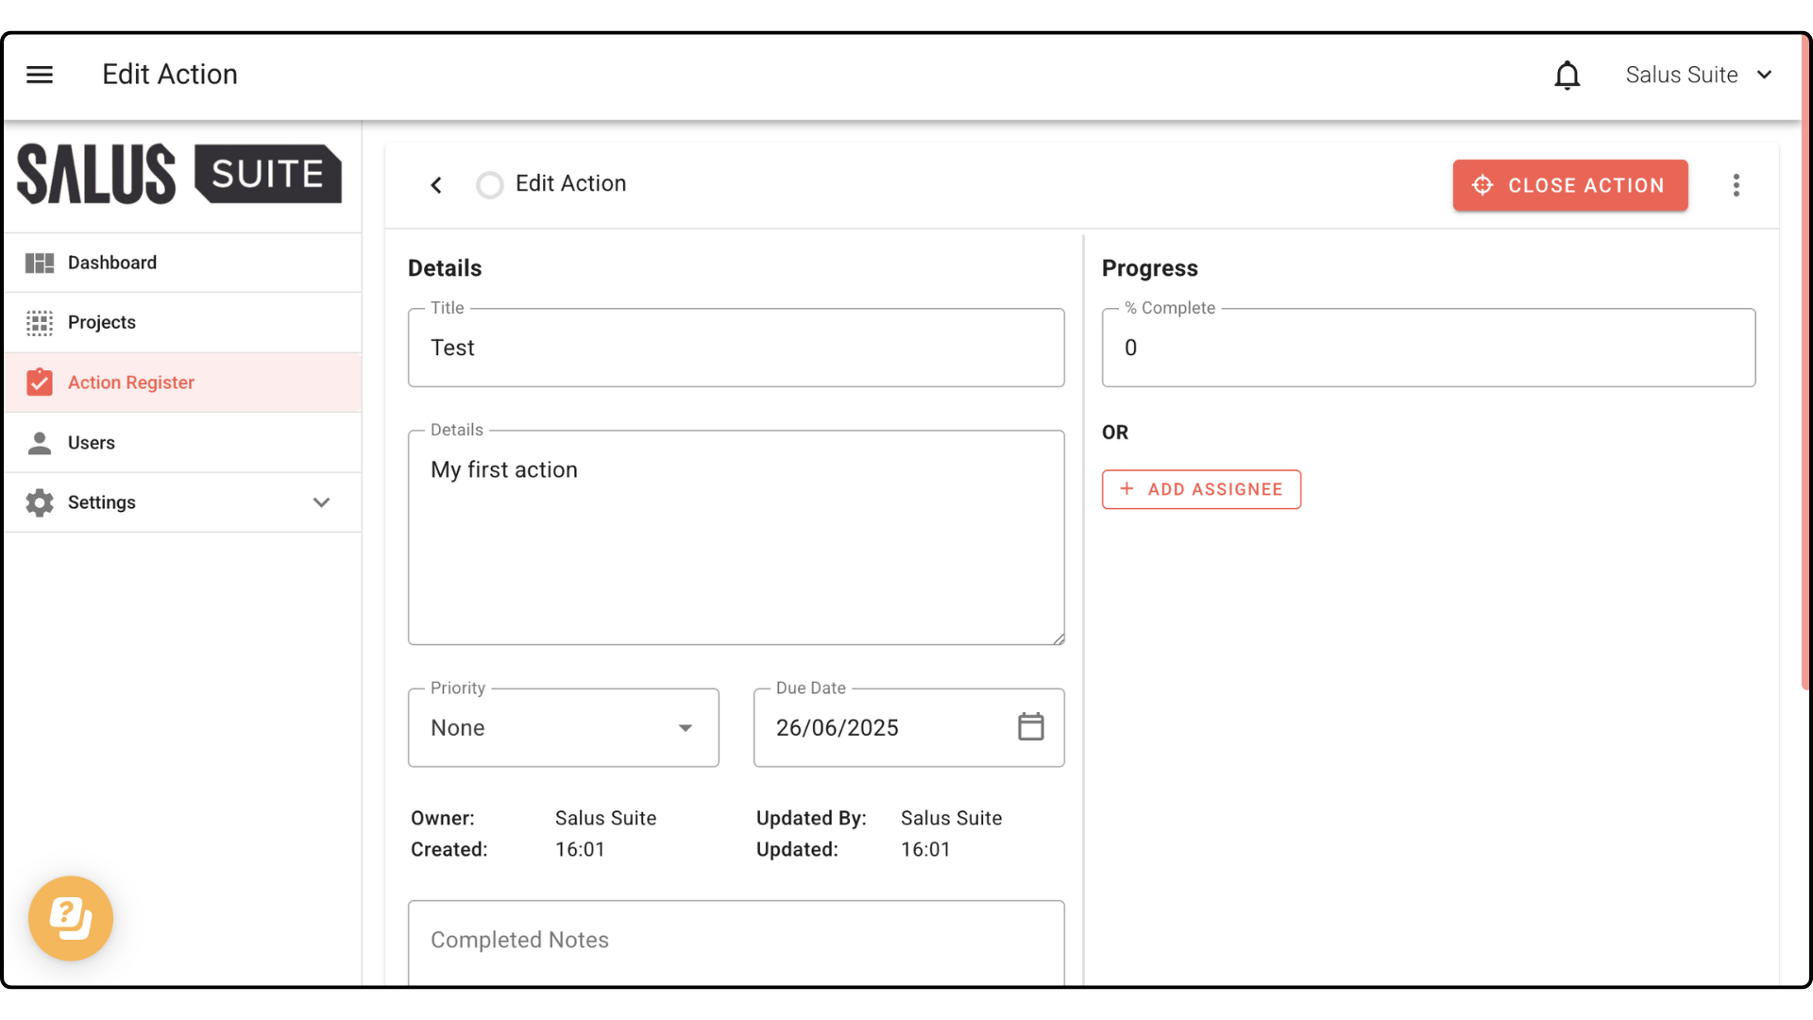Viewport: 1813px width, 1020px height.
Task: Click the notification bell icon
Action: tap(1567, 75)
